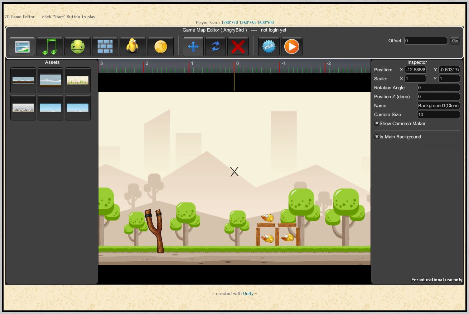Choose the green monster enemy icon
This screenshot has height=314, width=469.
(78, 47)
